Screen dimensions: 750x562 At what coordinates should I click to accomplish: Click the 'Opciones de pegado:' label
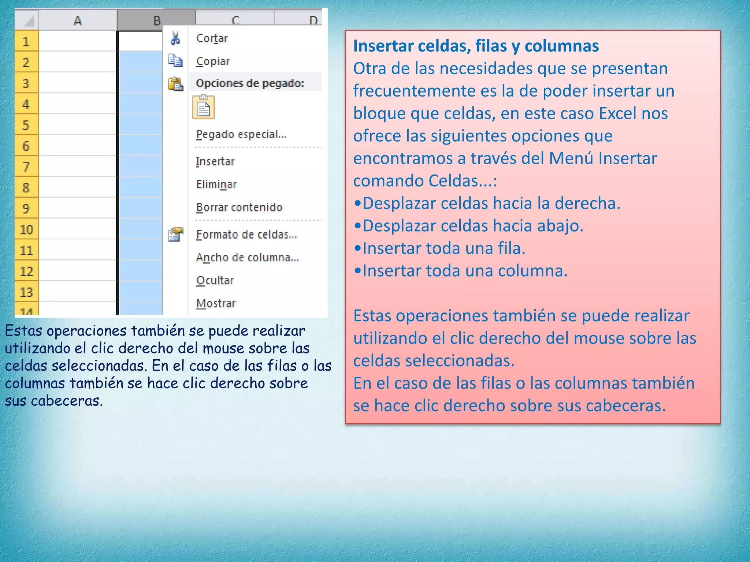(x=250, y=83)
